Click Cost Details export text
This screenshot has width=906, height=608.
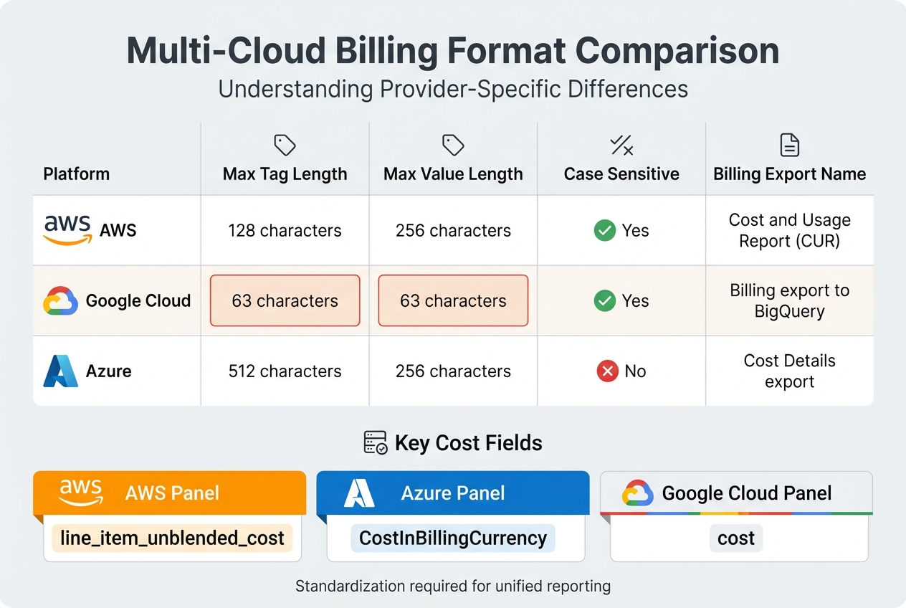(790, 371)
